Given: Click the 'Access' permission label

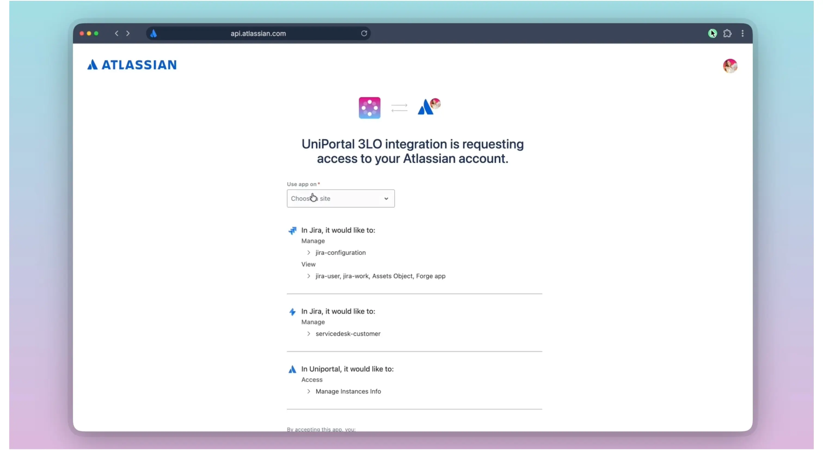Looking at the screenshot, I should [x=312, y=380].
